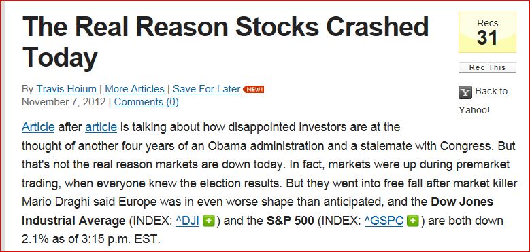The image size is (530, 252).
Task: Click the November 7, 2012 date text
Action: [63, 102]
